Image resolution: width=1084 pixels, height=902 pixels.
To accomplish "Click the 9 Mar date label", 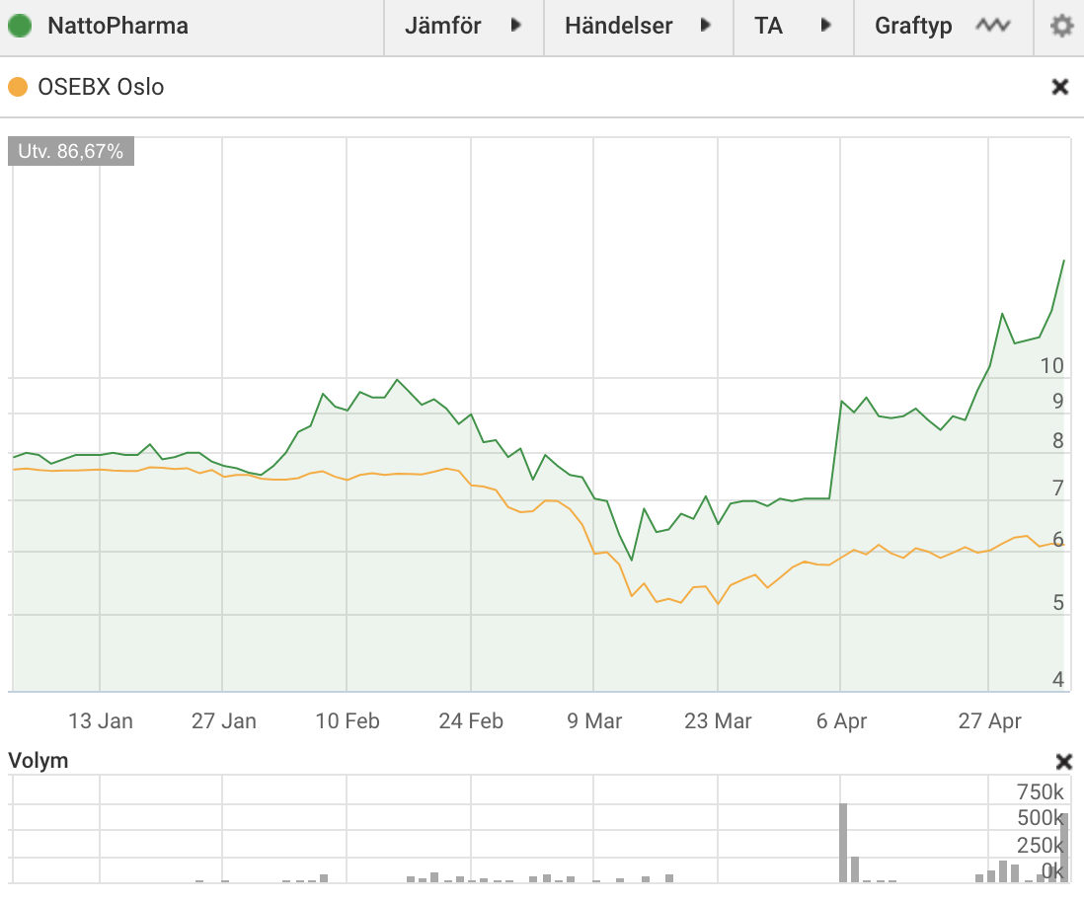I will 594,720.
